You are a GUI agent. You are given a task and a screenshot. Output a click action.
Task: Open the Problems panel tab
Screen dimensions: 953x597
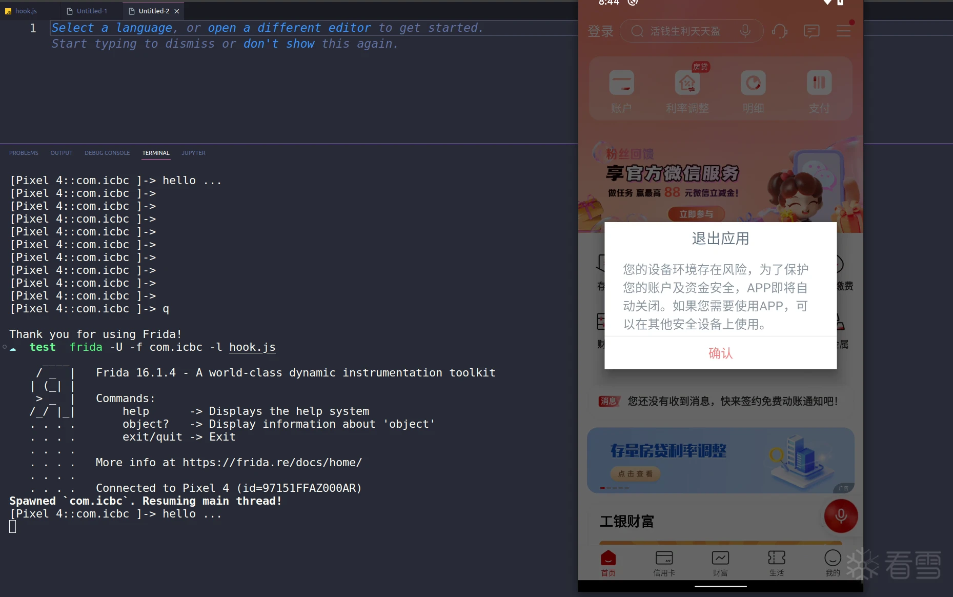tap(24, 153)
